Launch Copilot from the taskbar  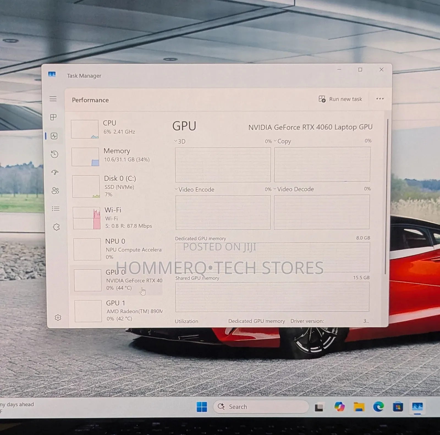[x=339, y=407]
